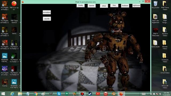Open Red Cube Nightmare folder

(156, 18)
